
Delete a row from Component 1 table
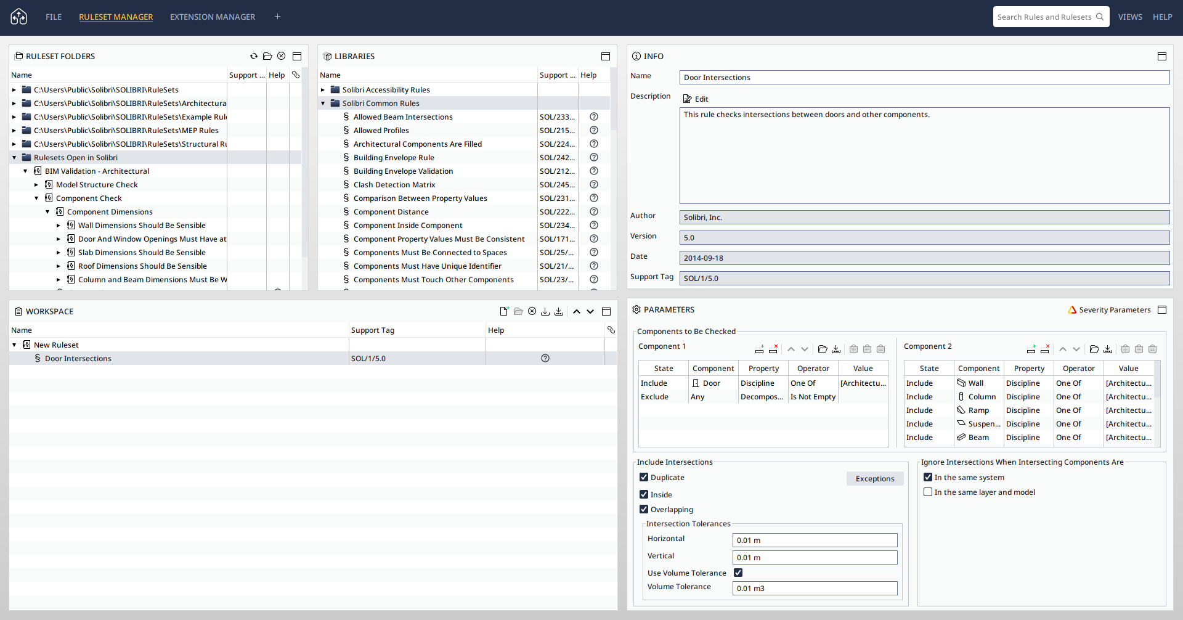point(773,349)
